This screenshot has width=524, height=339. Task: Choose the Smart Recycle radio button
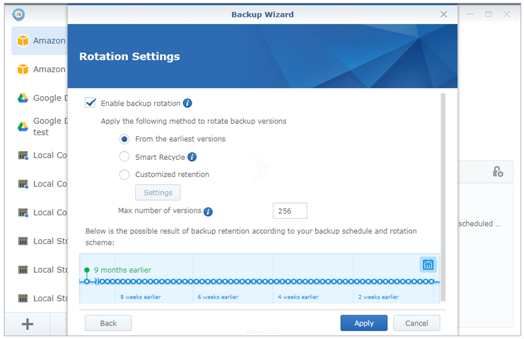tap(124, 157)
